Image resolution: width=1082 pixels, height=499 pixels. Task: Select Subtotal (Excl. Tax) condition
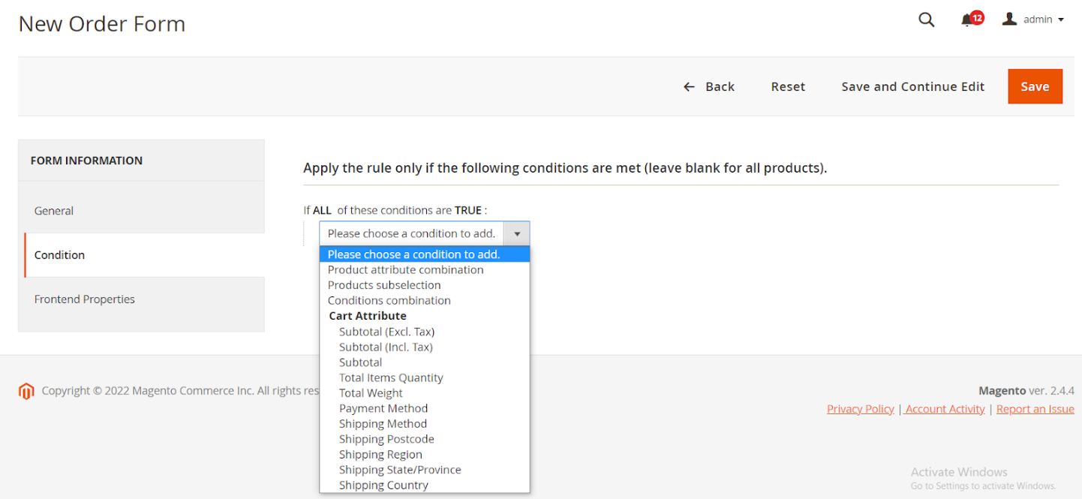coord(386,332)
